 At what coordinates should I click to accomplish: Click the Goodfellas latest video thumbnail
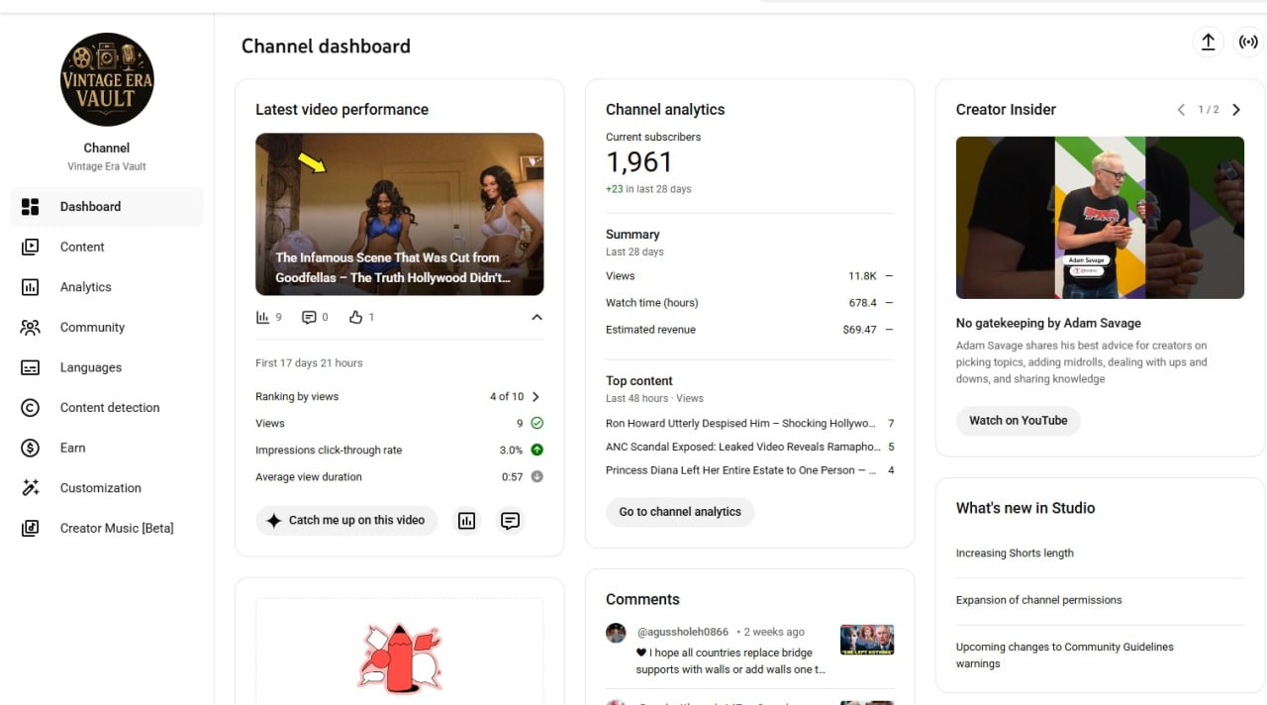[399, 214]
